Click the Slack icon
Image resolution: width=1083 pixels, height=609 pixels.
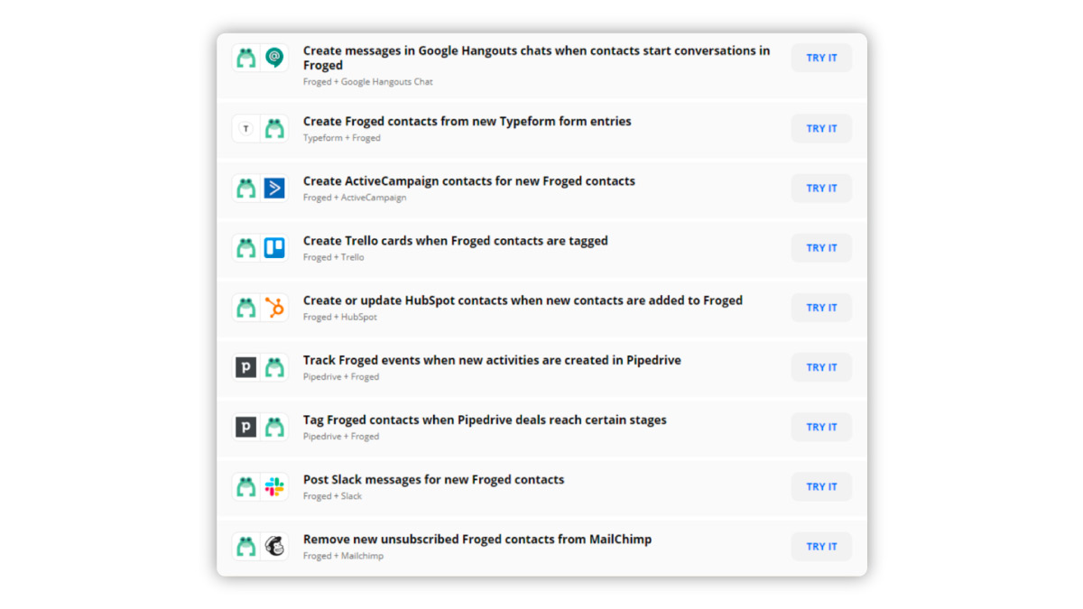tap(274, 487)
